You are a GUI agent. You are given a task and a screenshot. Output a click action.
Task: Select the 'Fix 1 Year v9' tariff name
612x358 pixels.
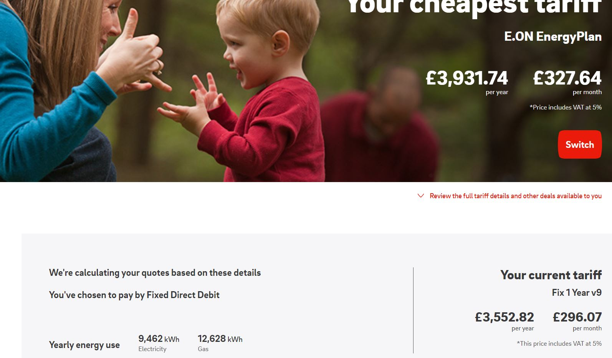point(577,293)
